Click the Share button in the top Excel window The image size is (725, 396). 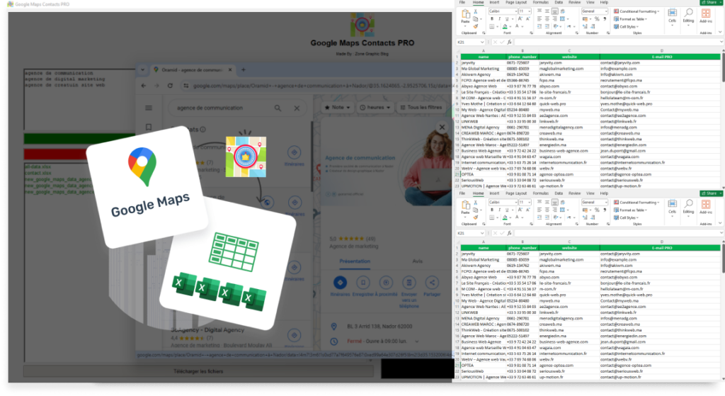(x=711, y=2)
